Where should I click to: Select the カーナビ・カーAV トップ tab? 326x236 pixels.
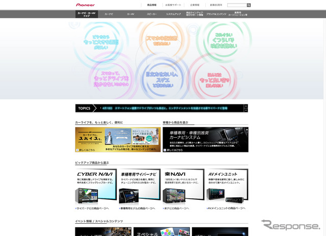pyautogui.click(x=87, y=14)
